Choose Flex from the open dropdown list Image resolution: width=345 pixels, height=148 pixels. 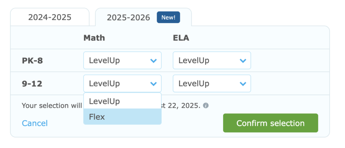(122, 116)
